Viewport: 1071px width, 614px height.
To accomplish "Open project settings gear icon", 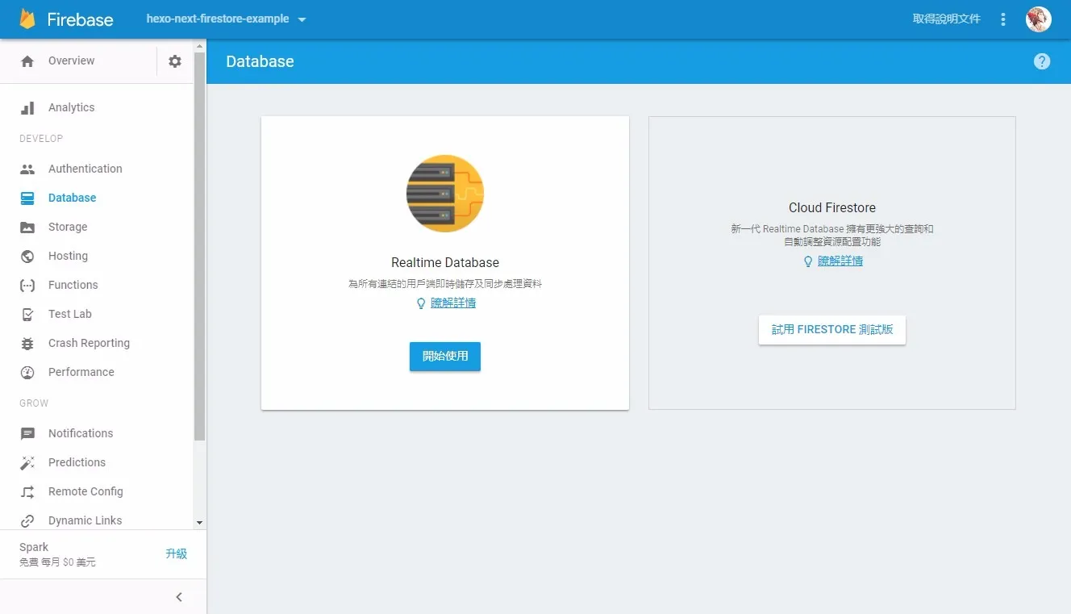I will [175, 61].
